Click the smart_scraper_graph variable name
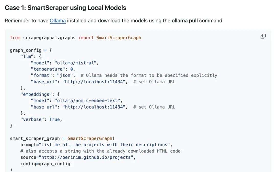The height and width of the screenshot is (172, 276). click(x=35, y=138)
